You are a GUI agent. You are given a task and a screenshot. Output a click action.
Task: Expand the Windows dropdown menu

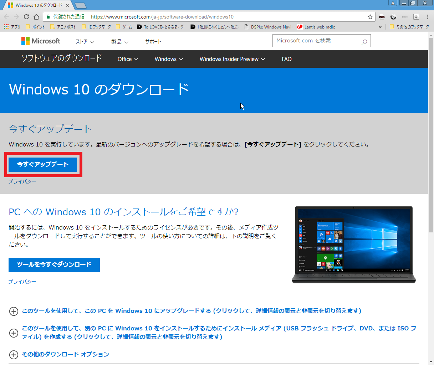pos(169,59)
